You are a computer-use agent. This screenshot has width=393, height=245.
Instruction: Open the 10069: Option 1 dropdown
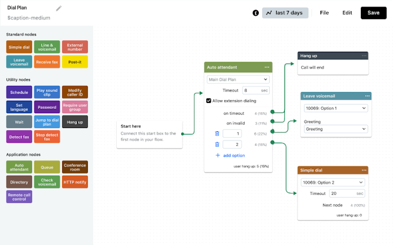tap(334, 108)
